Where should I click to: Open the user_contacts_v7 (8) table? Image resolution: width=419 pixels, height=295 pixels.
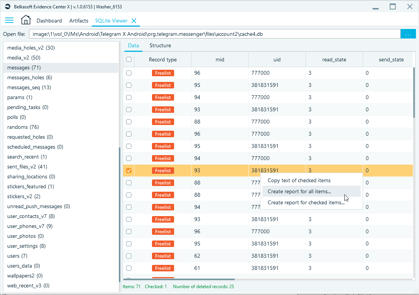pyautogui.click(x=61, y=216)
